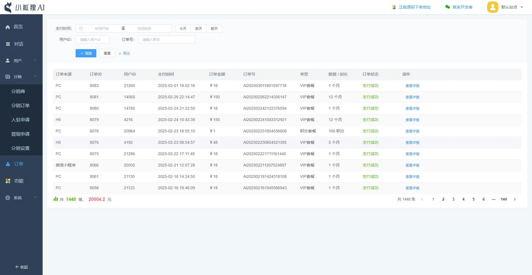Open the 首页 home icon in sidebar
Image resolution: width=532 pixels, height=275 pixels.
coord(8,27)
